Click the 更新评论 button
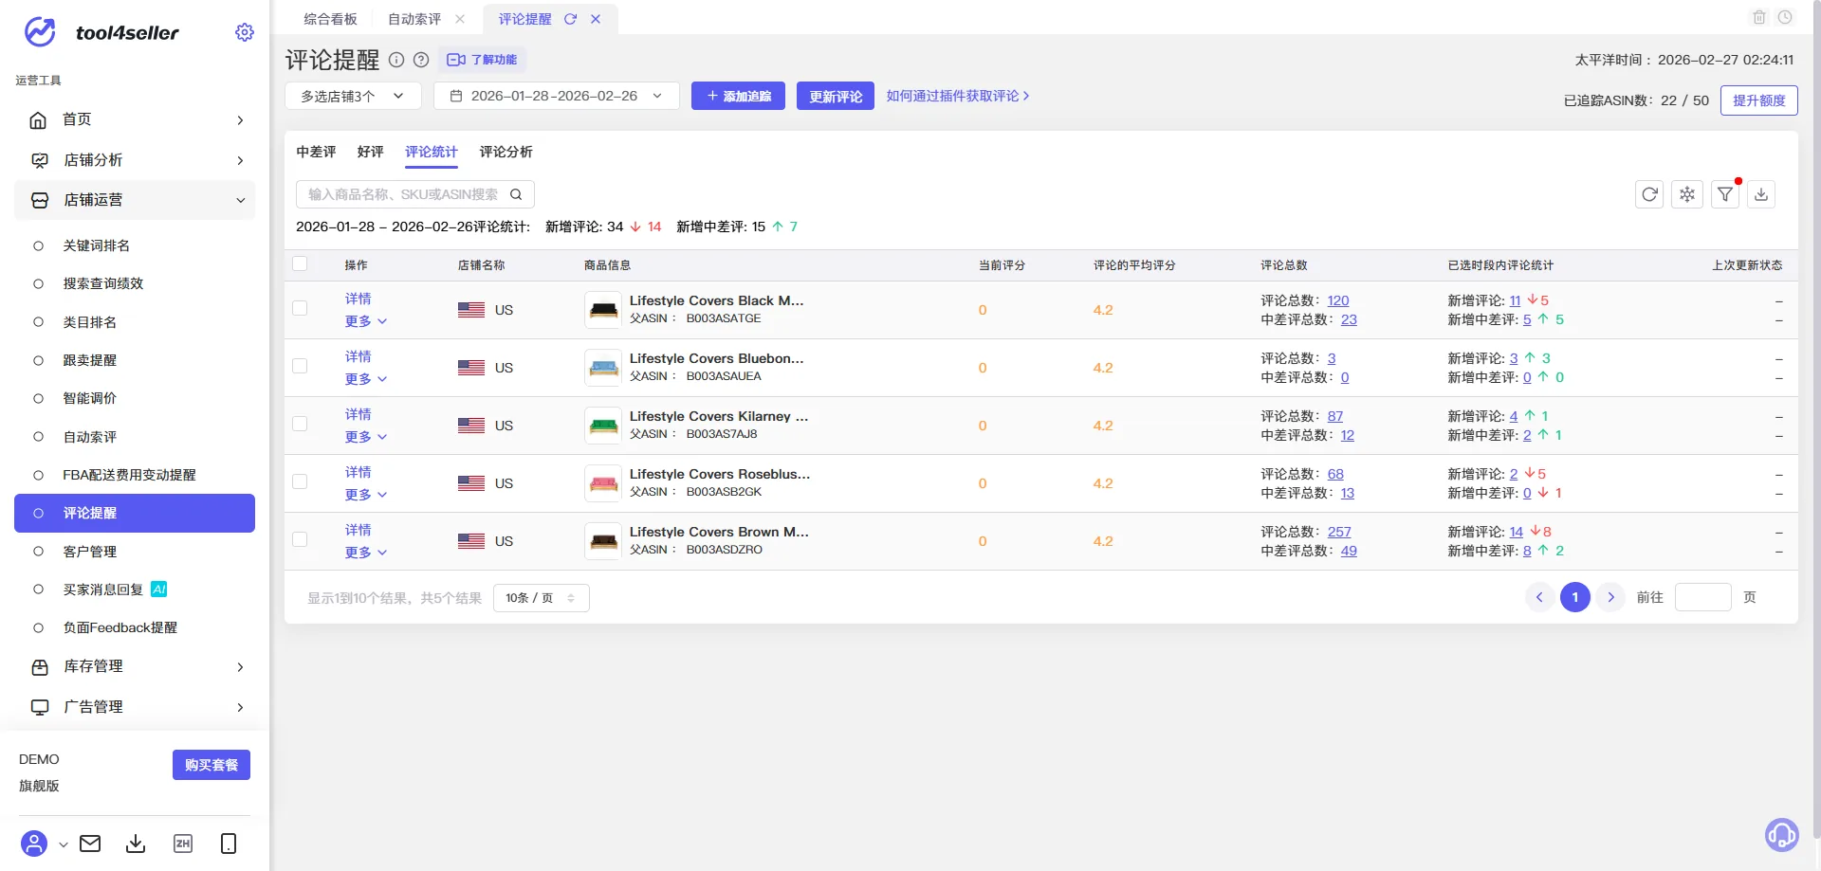 click(x=836, y=96)
